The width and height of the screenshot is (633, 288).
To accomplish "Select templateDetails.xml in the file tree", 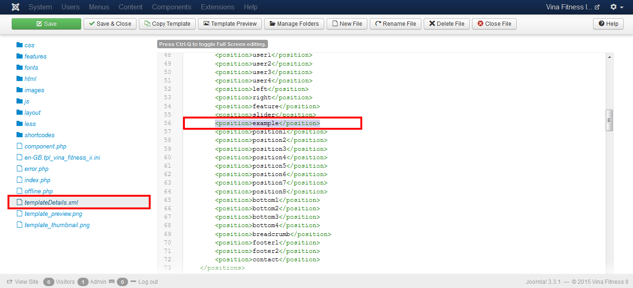I will (x=51, y=202).
